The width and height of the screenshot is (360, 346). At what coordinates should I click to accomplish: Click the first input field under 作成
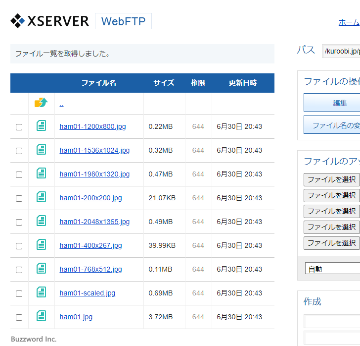[332, 321]
